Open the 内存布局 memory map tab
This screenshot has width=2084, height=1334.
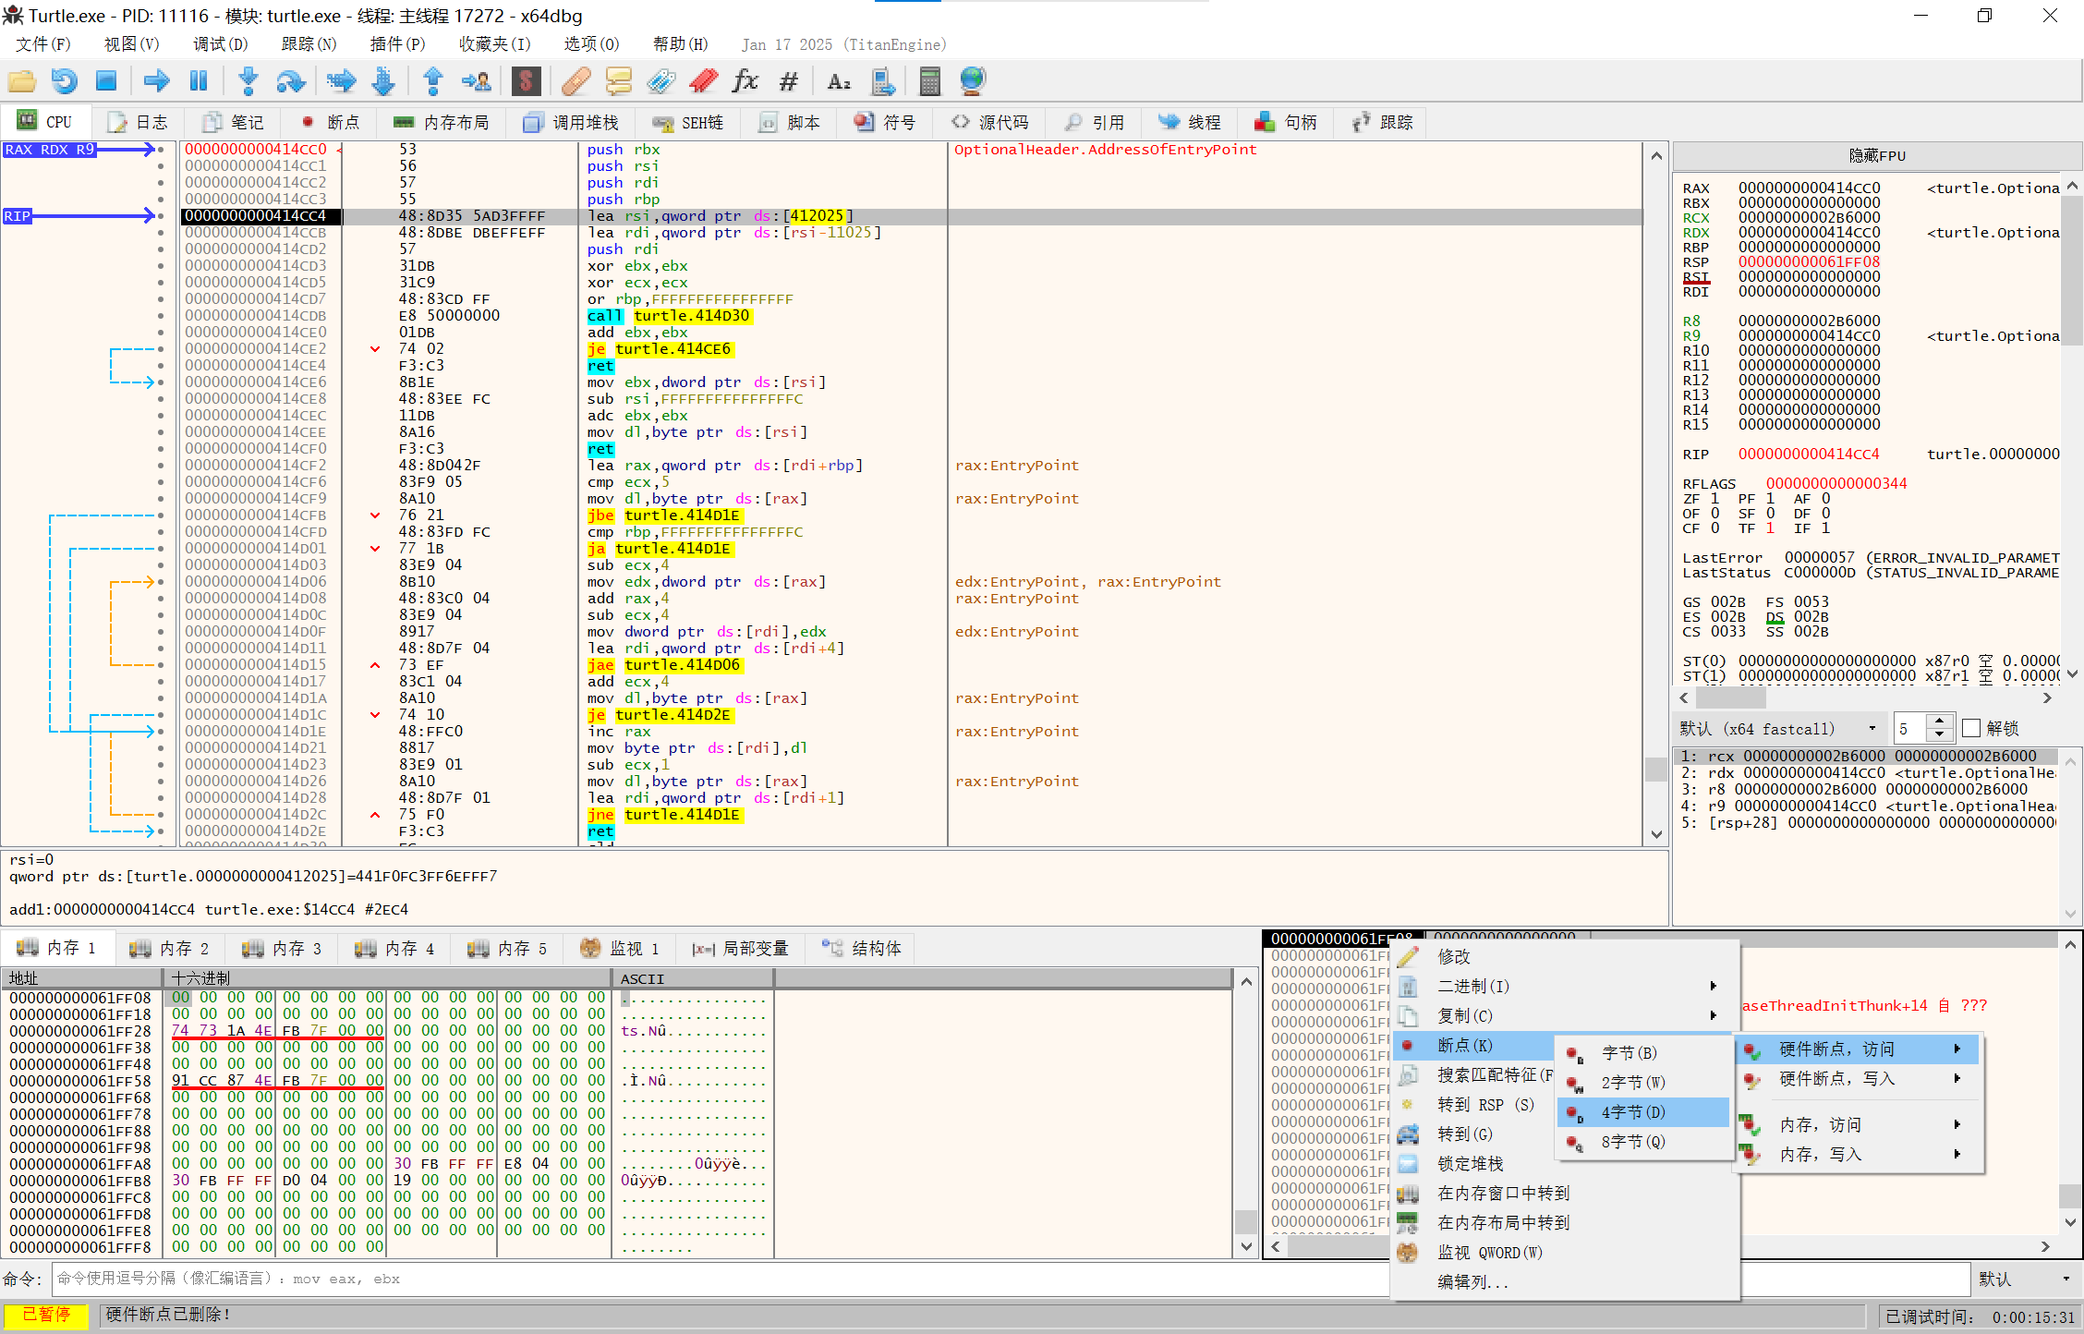coord(441,122)
